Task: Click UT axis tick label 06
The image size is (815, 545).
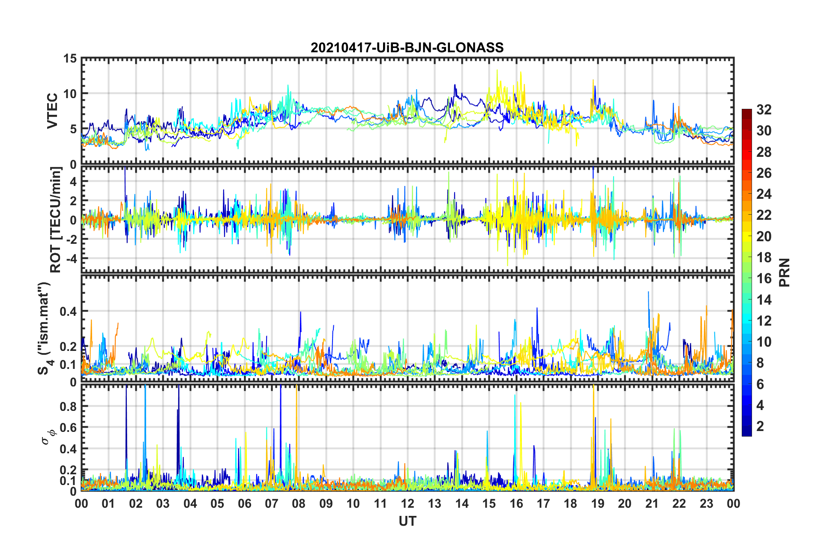Action: (x=245, y=503)
